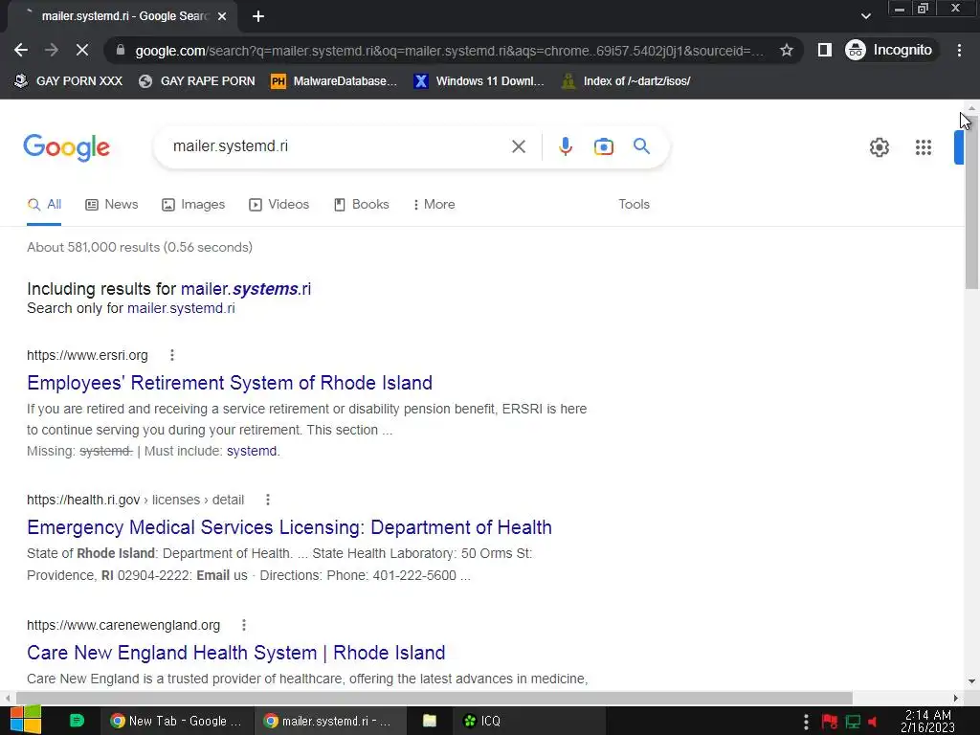Follow the mailer.systems.ri suggestion link

[x=246, y=289]
